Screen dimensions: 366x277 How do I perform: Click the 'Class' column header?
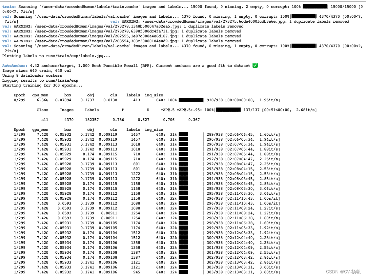[x=43, y=110]
